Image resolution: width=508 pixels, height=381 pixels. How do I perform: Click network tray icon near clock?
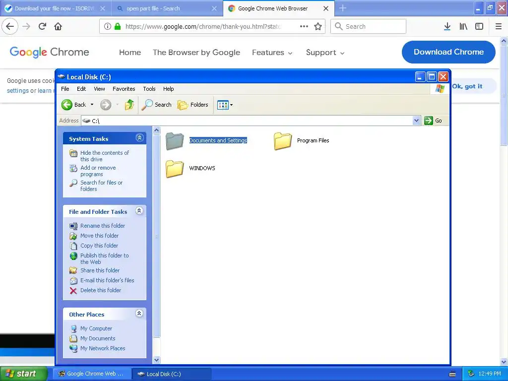click(x=471, y=374)
